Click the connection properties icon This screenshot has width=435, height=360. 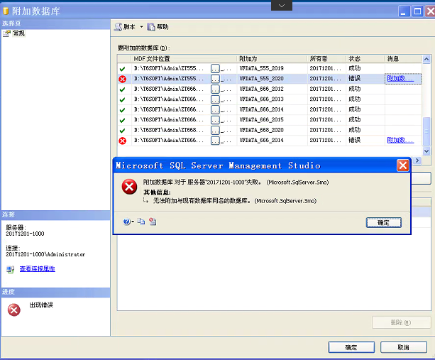[x=10, y=269]
